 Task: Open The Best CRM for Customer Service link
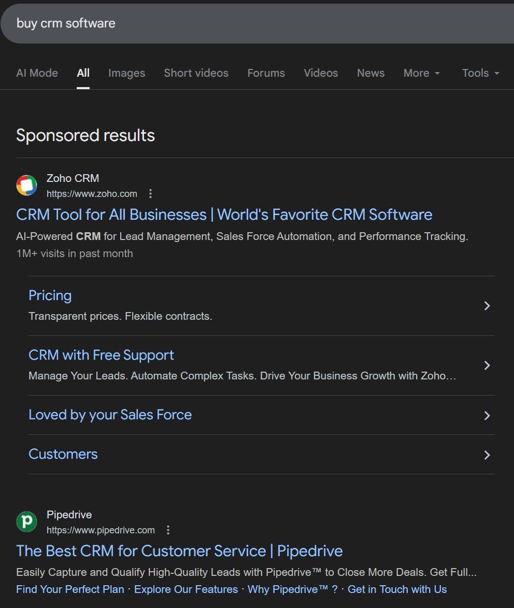[x=179, y=550]
